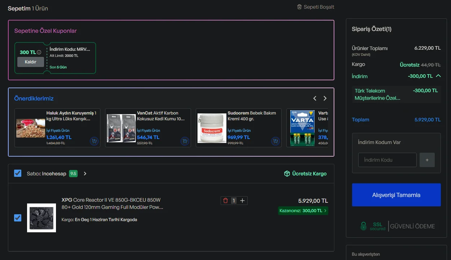Click the 546,74 TL price
451x260 pixels.
click(x=148, y=137)
